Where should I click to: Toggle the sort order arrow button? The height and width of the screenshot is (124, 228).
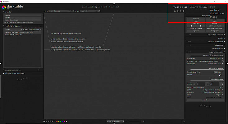99,11
